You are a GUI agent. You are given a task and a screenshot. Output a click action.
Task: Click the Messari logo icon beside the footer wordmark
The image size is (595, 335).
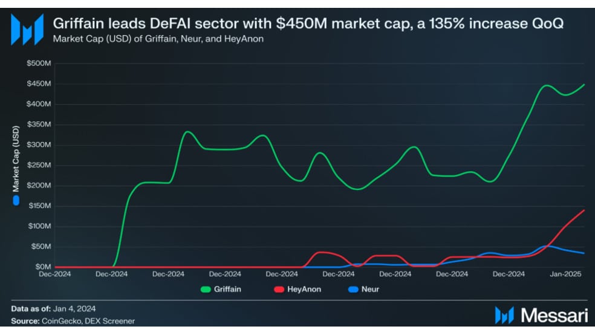504,315
